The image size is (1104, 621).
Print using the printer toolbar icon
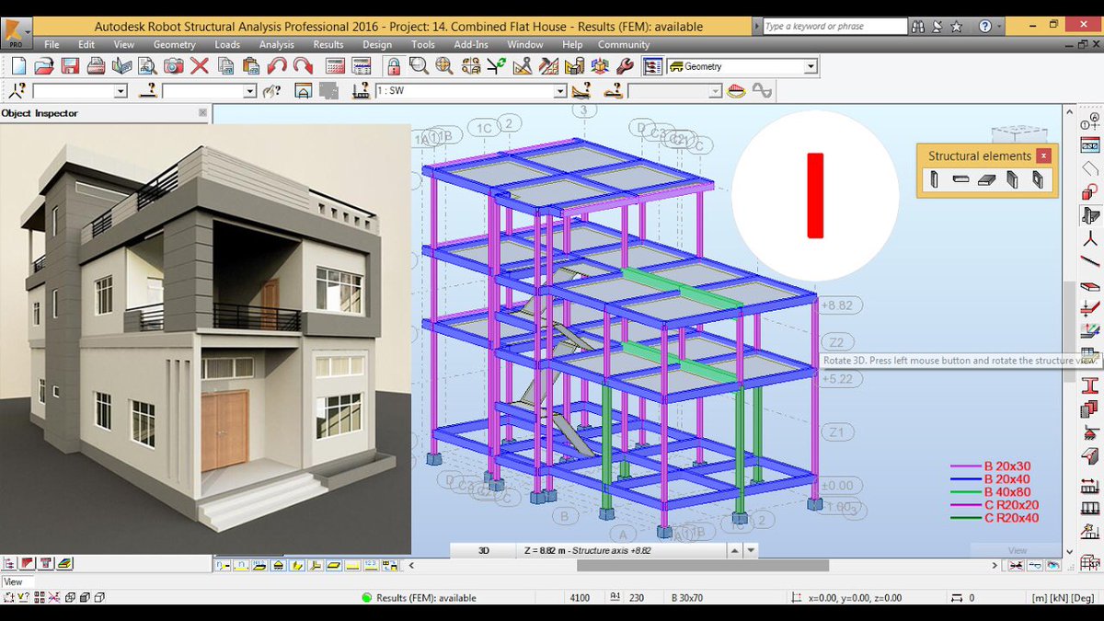pyautogui.click(x=96, y=66)
